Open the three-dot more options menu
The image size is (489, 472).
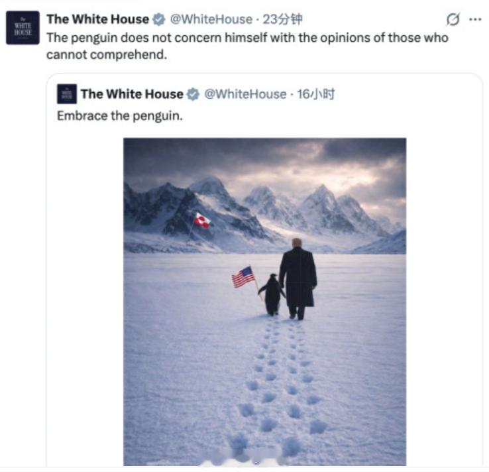(475, 19)
